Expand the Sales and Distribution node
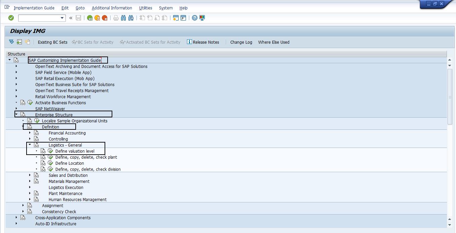 click(x=30, y=175)
